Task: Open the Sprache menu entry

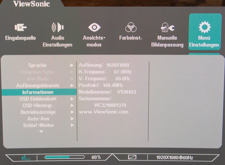Action: [x=37, y=65]
